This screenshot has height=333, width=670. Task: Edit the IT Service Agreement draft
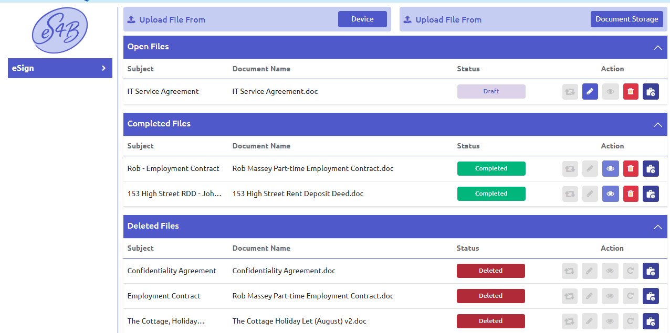(x=590, y=91)
